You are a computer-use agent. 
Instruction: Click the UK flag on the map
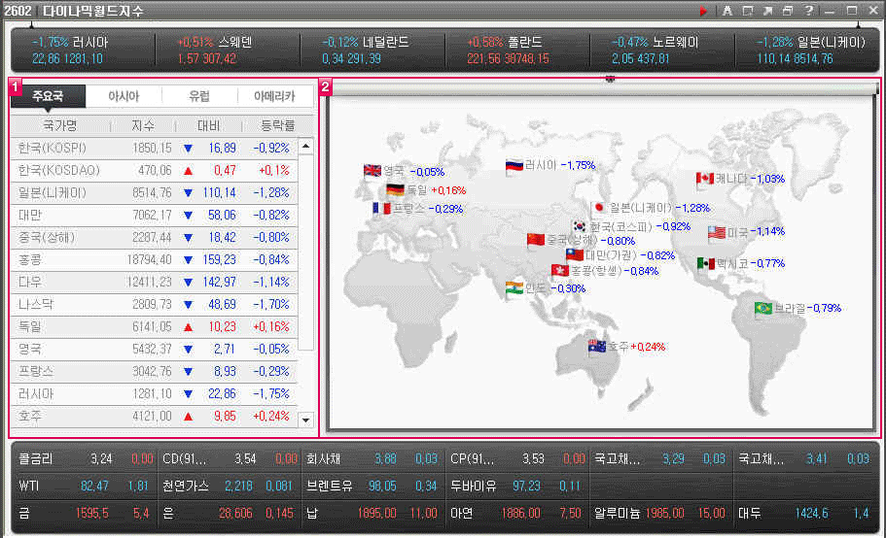coord(372,170)
